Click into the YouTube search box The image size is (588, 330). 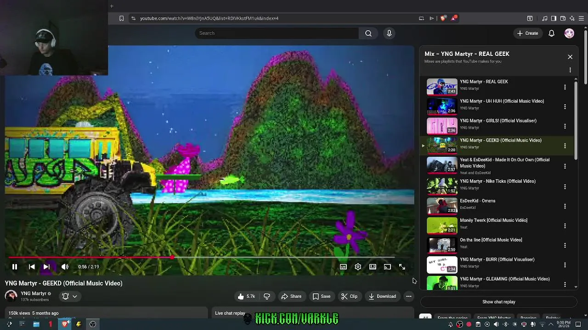277,33
